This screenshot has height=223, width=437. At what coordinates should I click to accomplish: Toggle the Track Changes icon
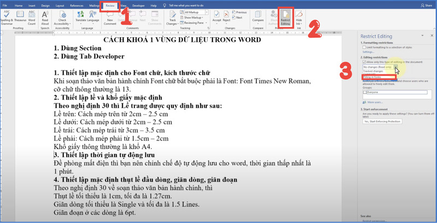coord(173,14)
